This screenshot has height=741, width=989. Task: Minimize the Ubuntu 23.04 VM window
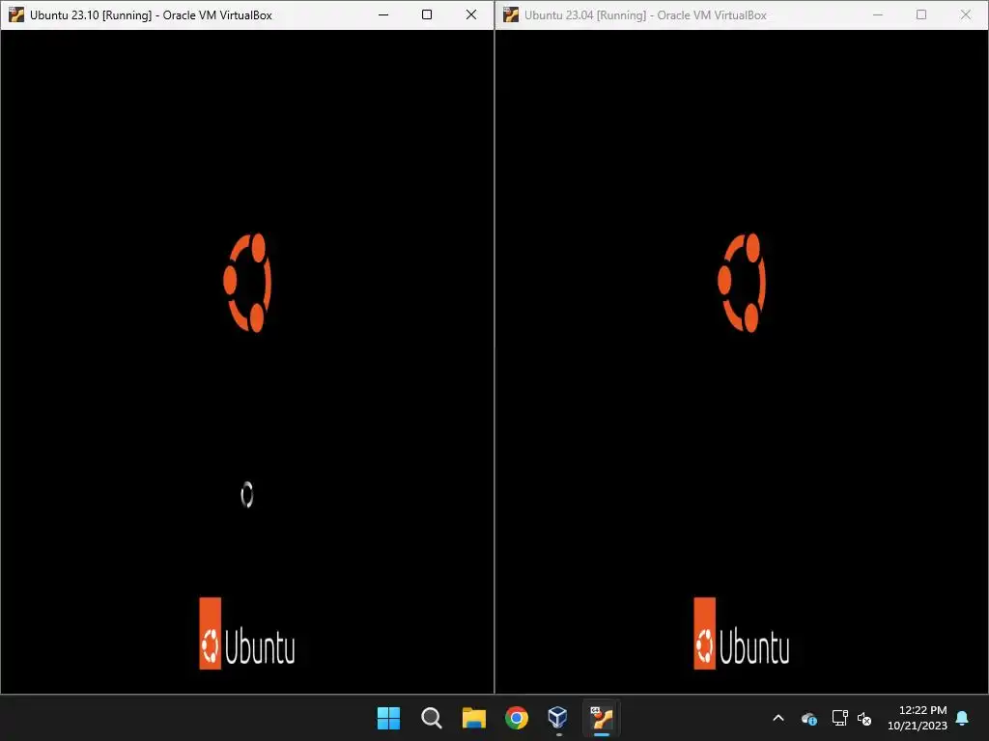[x=877, y=14]
